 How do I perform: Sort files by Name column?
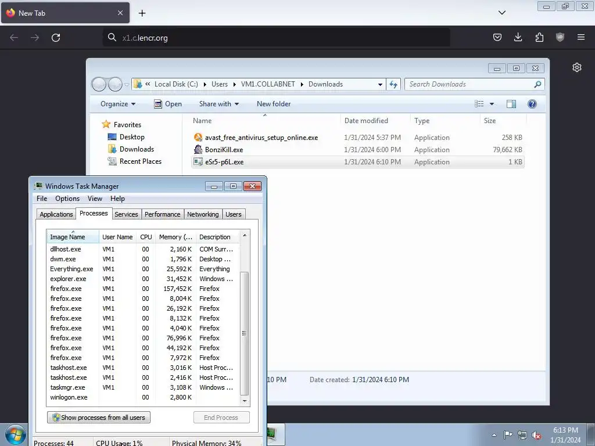(264, 121)
